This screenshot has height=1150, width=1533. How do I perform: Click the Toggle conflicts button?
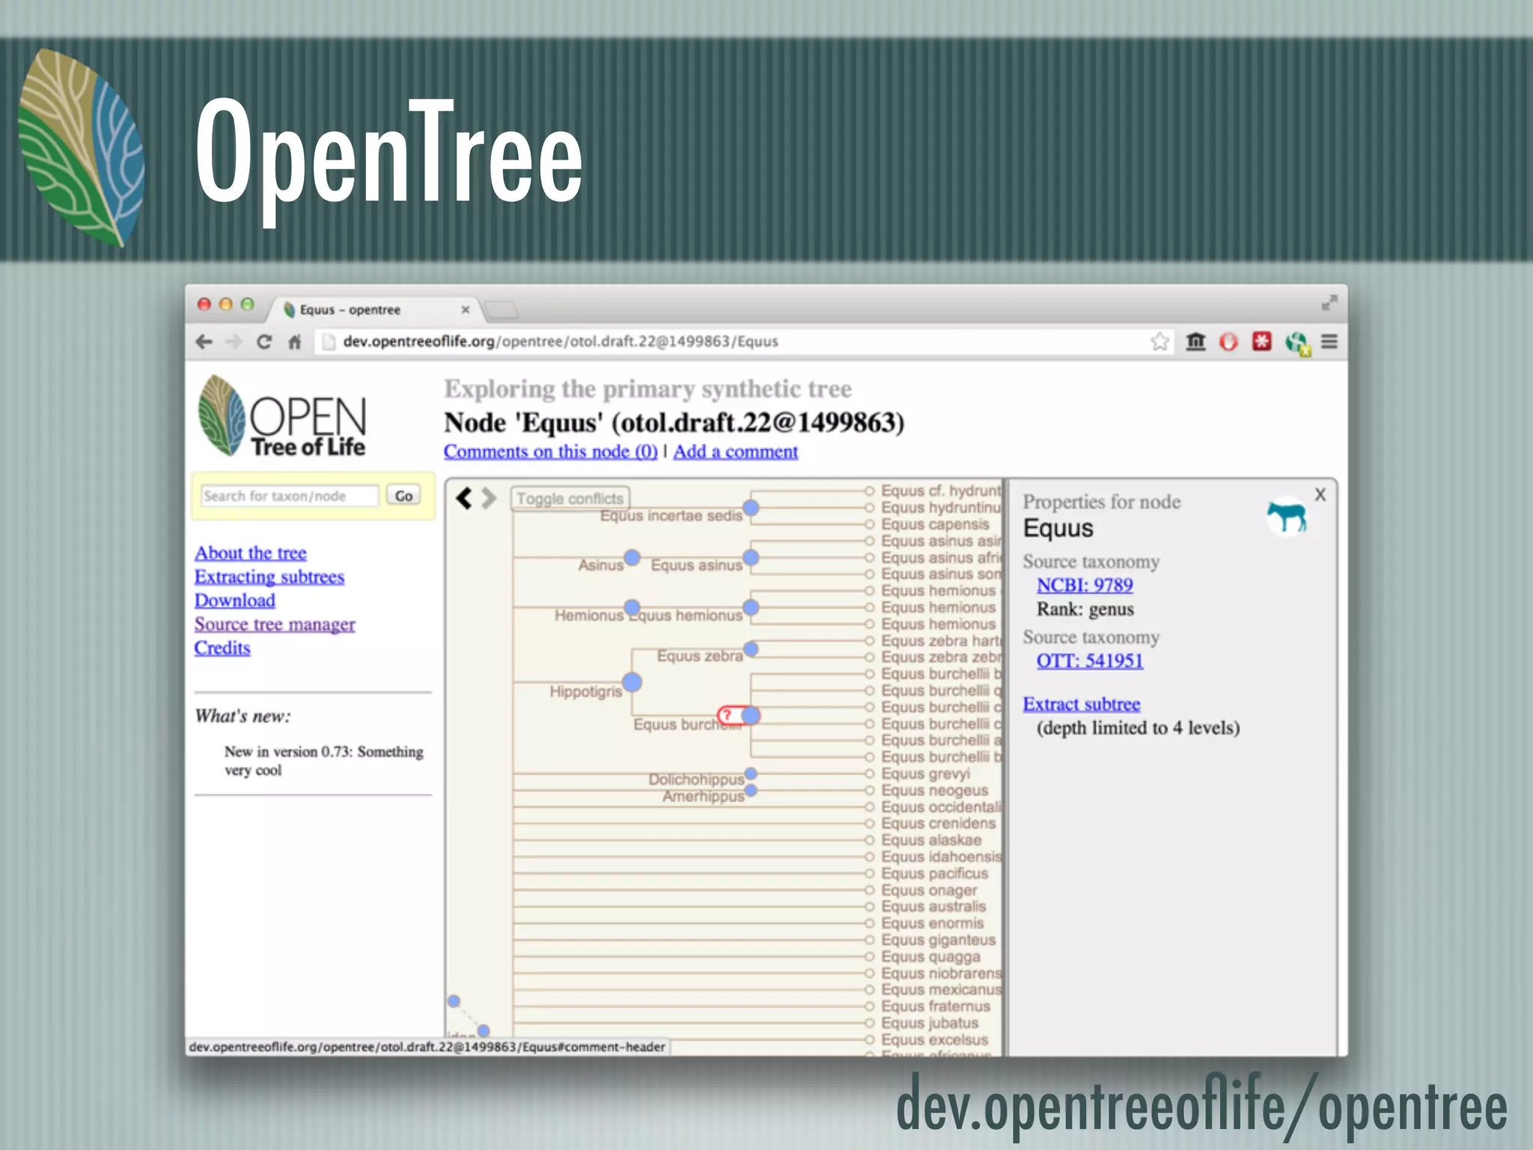570,498
